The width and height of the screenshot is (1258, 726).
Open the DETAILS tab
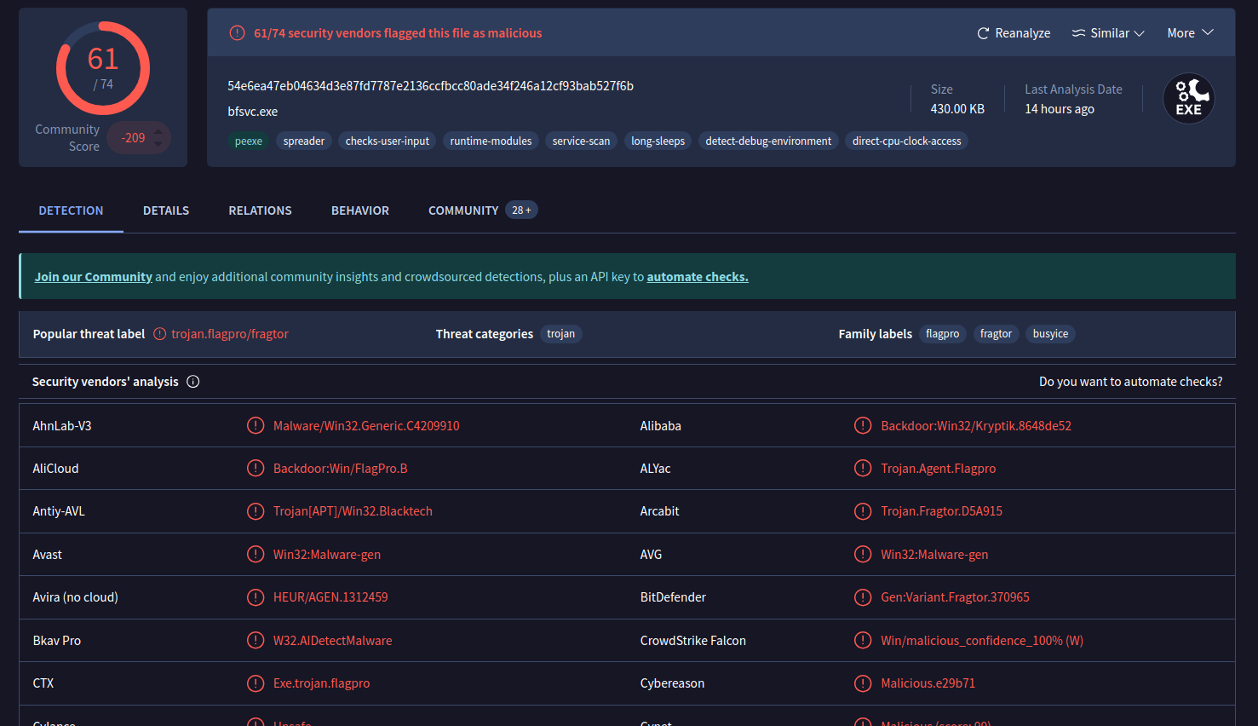coord(166,210)
